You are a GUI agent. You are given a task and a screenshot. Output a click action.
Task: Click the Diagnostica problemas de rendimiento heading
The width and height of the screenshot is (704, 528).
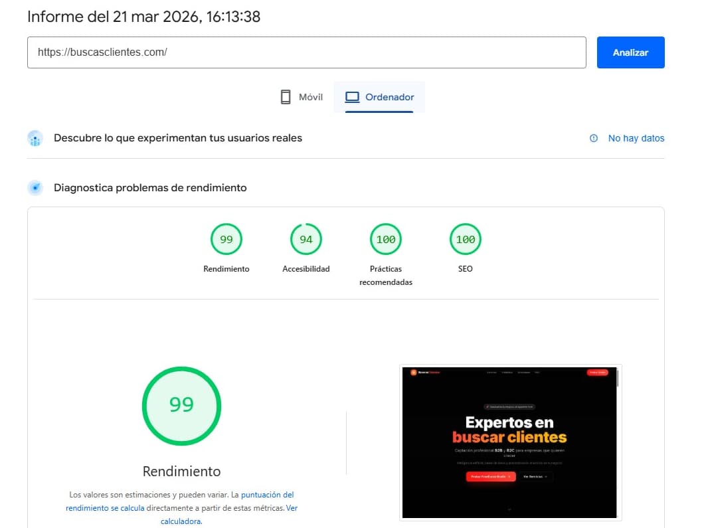click(x=150, y=188)
